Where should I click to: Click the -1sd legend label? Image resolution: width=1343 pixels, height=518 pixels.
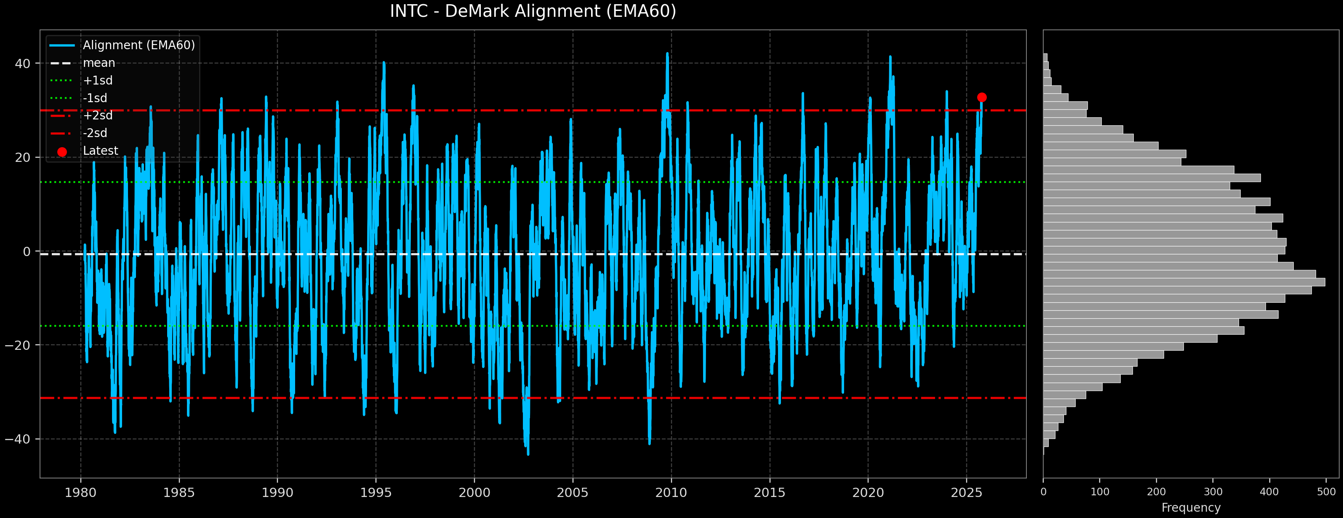pyautogui.click(x=96, y=98)
